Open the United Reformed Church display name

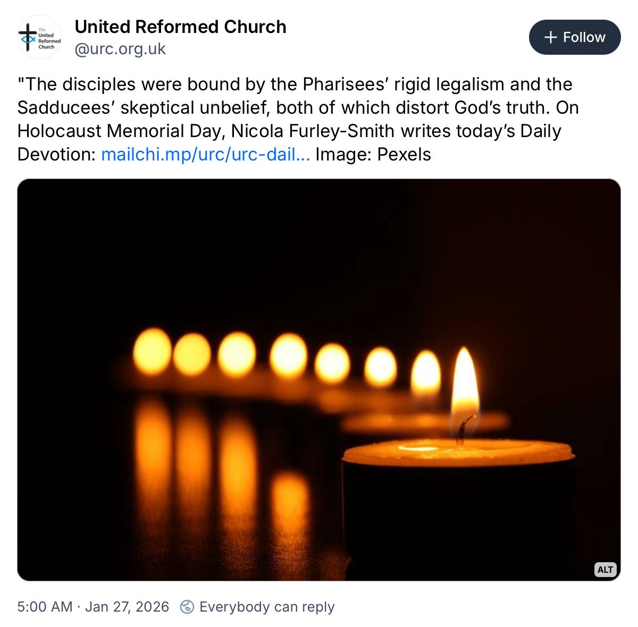(180, 27)
